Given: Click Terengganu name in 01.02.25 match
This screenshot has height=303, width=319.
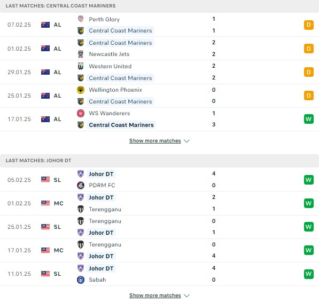Looking at the screenshot, I should tap(105, 209).
